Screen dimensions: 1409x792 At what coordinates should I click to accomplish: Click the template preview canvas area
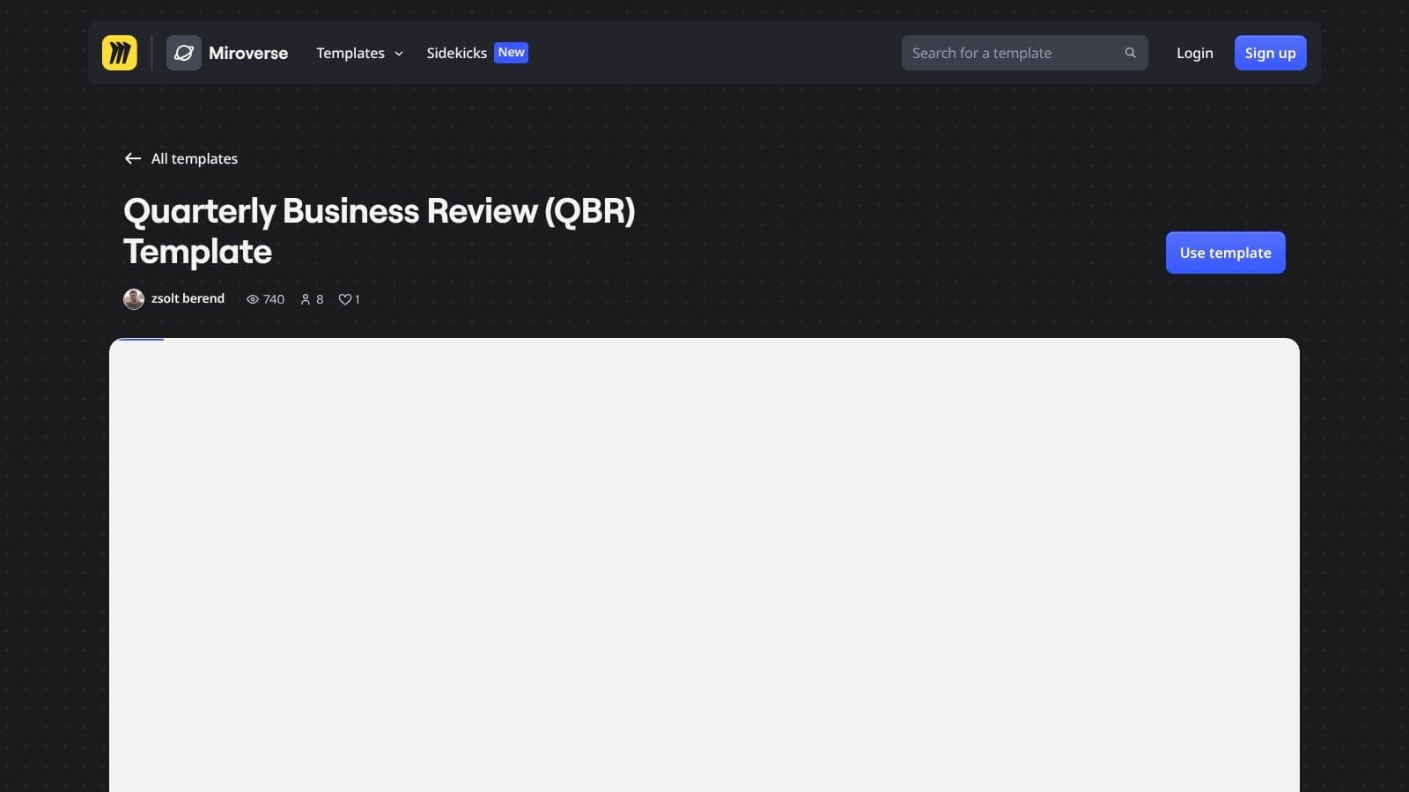point(704,563)
